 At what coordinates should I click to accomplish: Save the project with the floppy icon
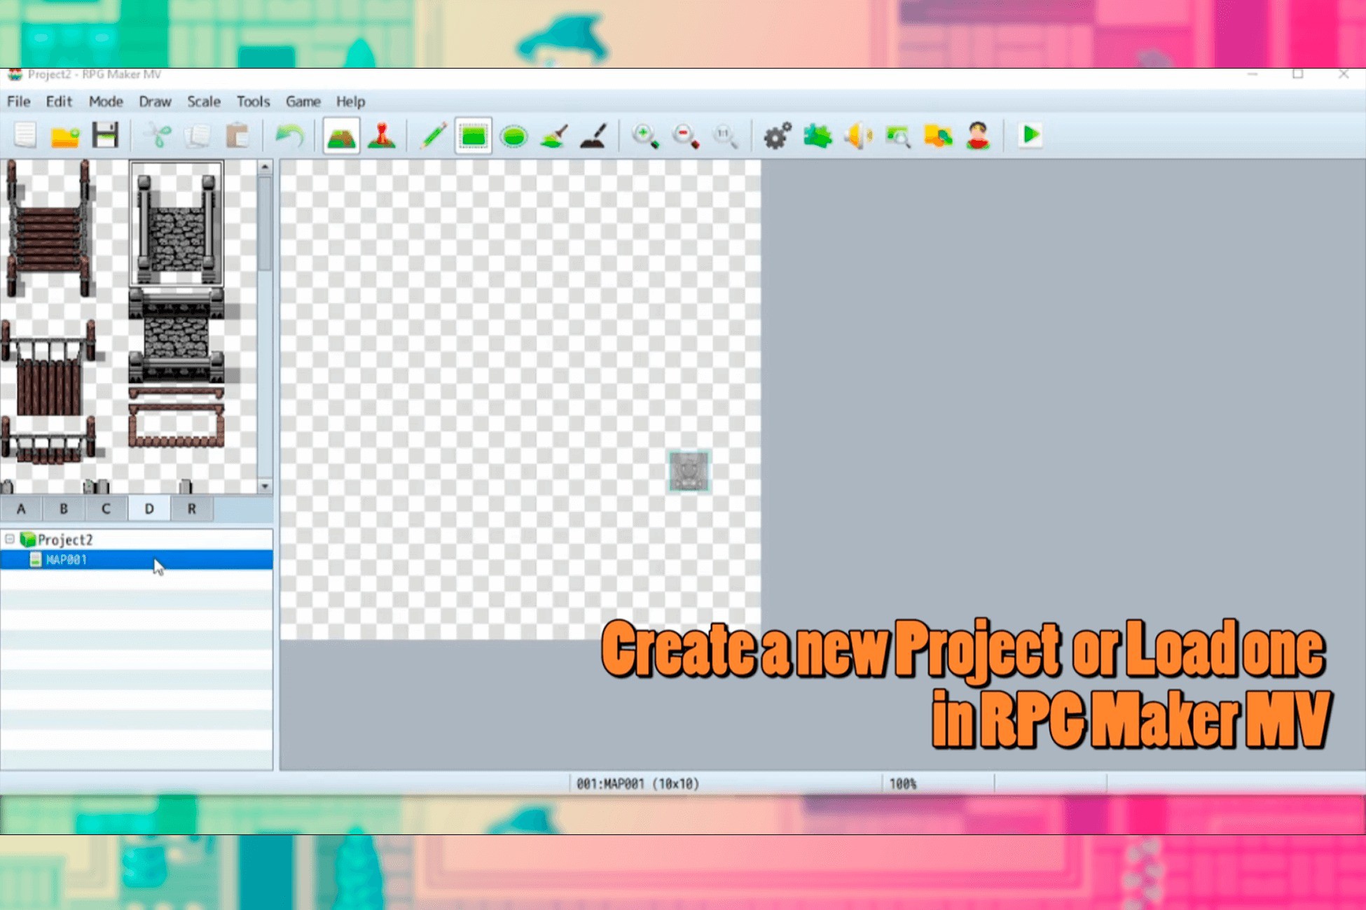pyautogui.click(x=105, y=135)
